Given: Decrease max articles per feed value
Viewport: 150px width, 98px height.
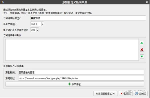Looking at the screenshot, I should click(x=37, y=31).
